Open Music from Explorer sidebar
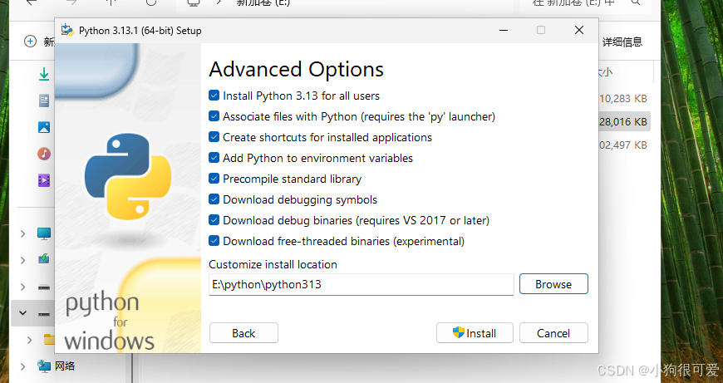 pyautogui.click(x=44, y=154)
